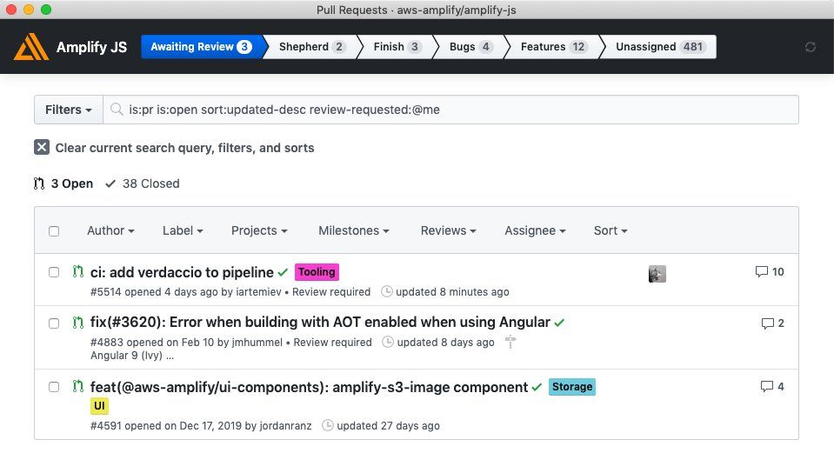The width and height of the screenshot is (834, 473).
Task: Click author link jmhummel
Action: [x=257, y=342]
